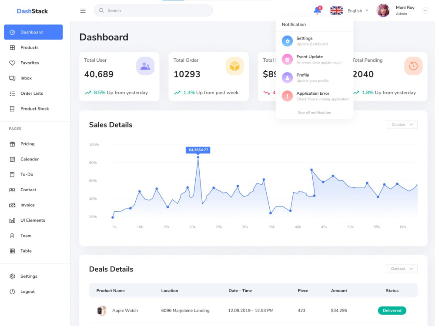This screenshot has width=435, height=326.
Task: Select Profile notification entry
Action: click(315, 78)
